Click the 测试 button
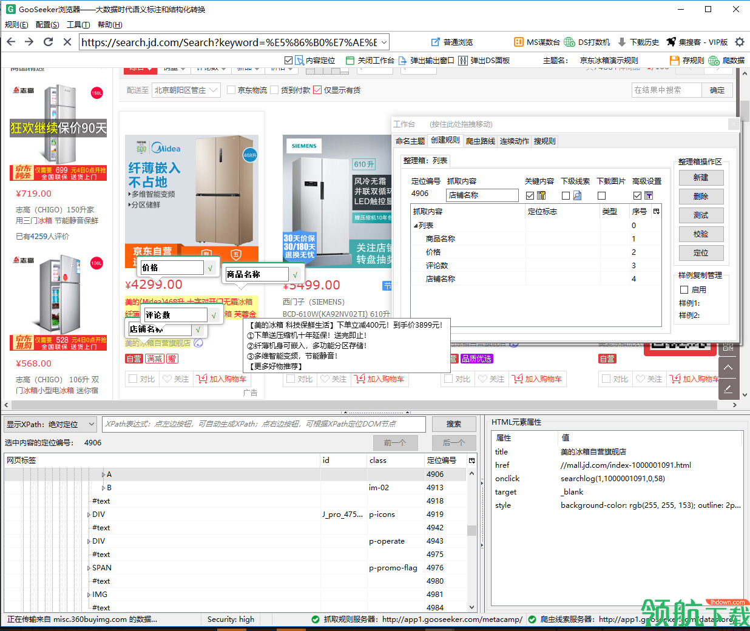Screen dimensions: 750x631 point(701,215)
